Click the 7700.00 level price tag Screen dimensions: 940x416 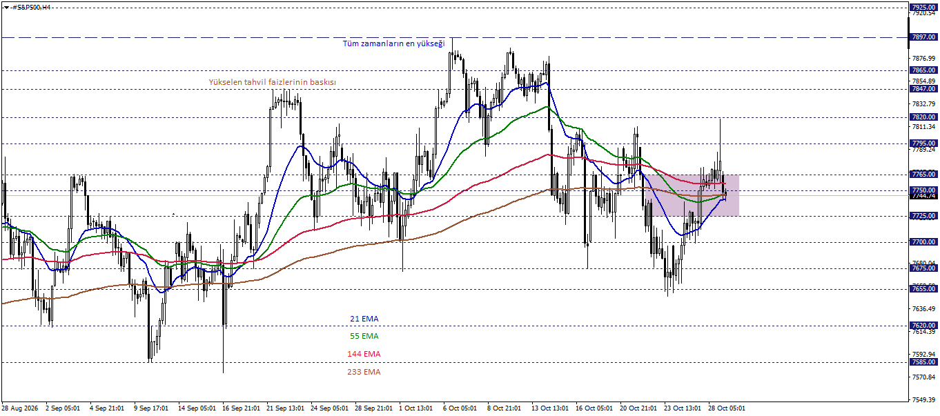[923, 242]
